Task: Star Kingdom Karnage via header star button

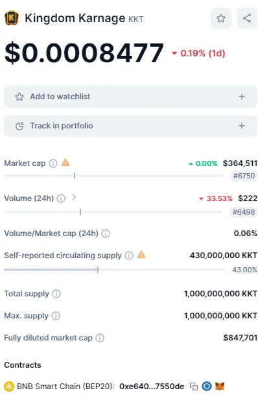Action: coord(221,18)
